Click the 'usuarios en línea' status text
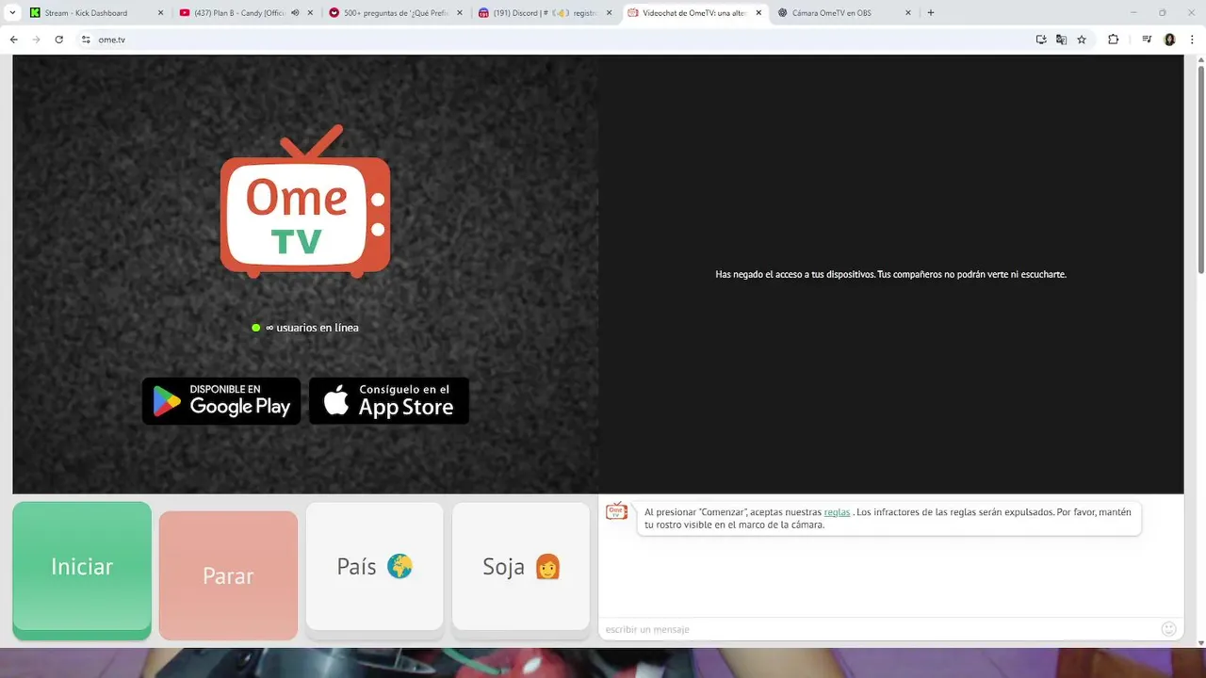The width and height of the screenshot is (1206, 678). click(x=312, y=328)
